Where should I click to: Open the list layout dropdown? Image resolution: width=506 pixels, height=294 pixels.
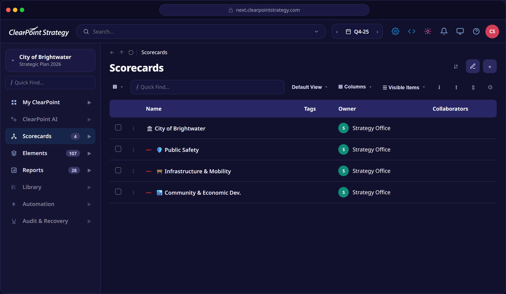[118, 87]
